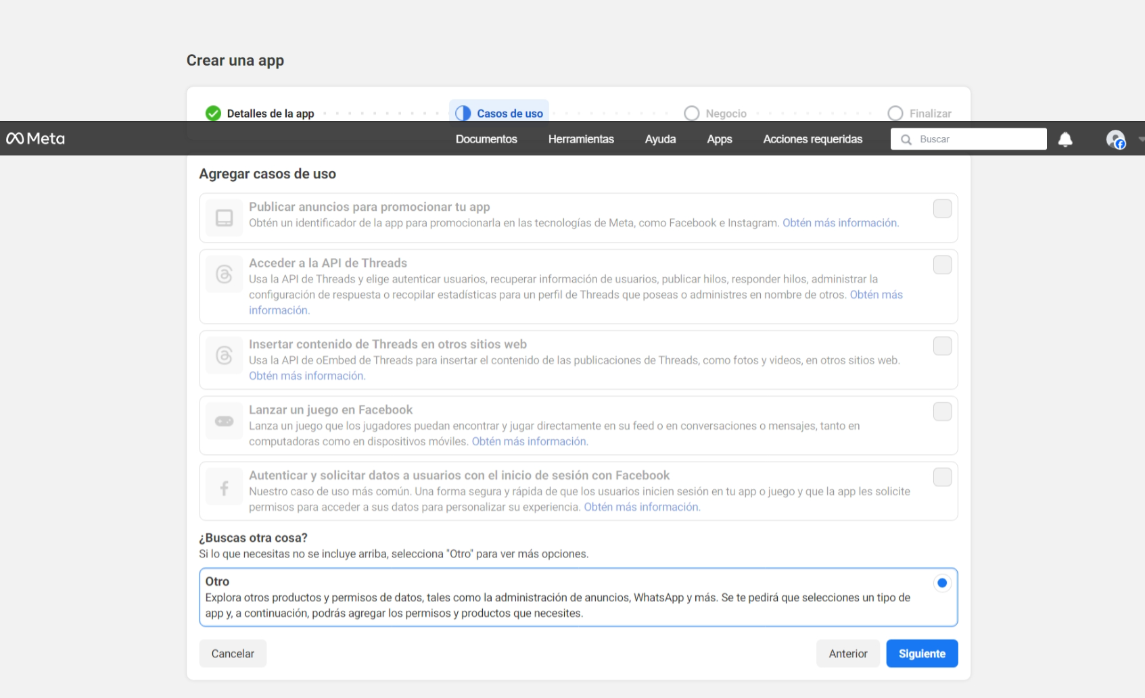Viewport: 1145px width, 698px height.
Task: Click the Cancelar button
Action: click(x=233, y=653)
